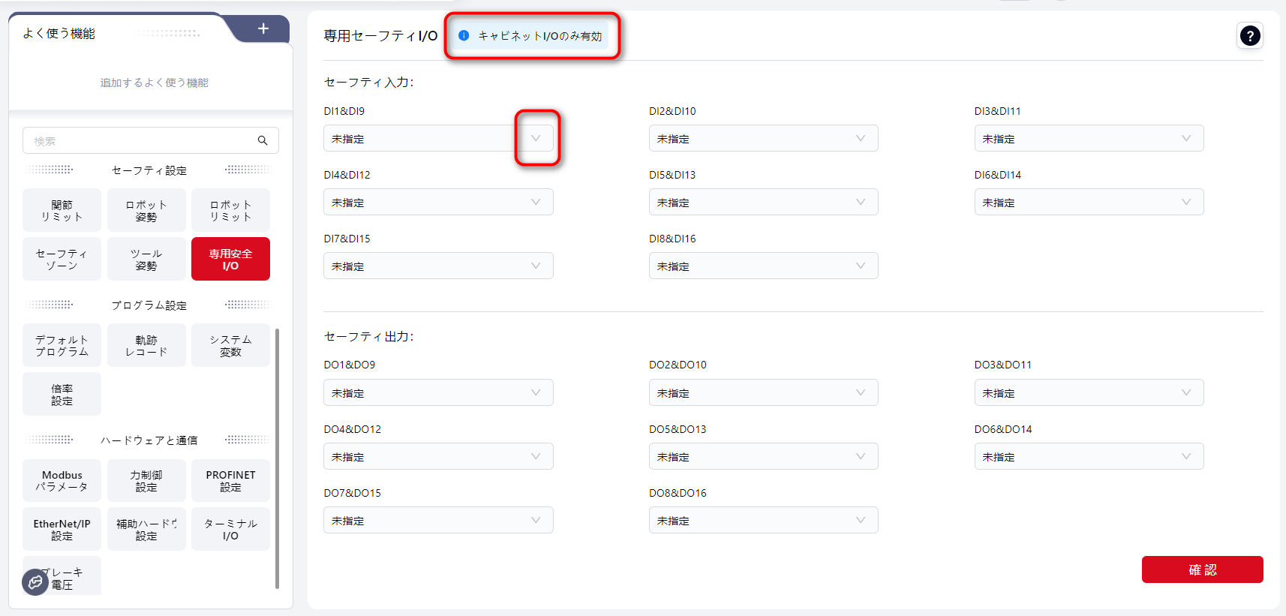Viewport: 1286px width, 616px height.
Task: Click the info icon beside キャビネットI/Oのみ有効
Action: [464, 35]
